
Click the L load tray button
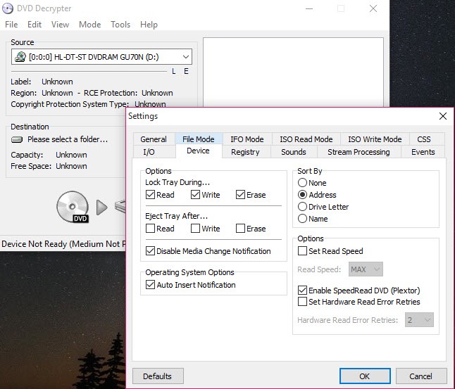point(173,71)
